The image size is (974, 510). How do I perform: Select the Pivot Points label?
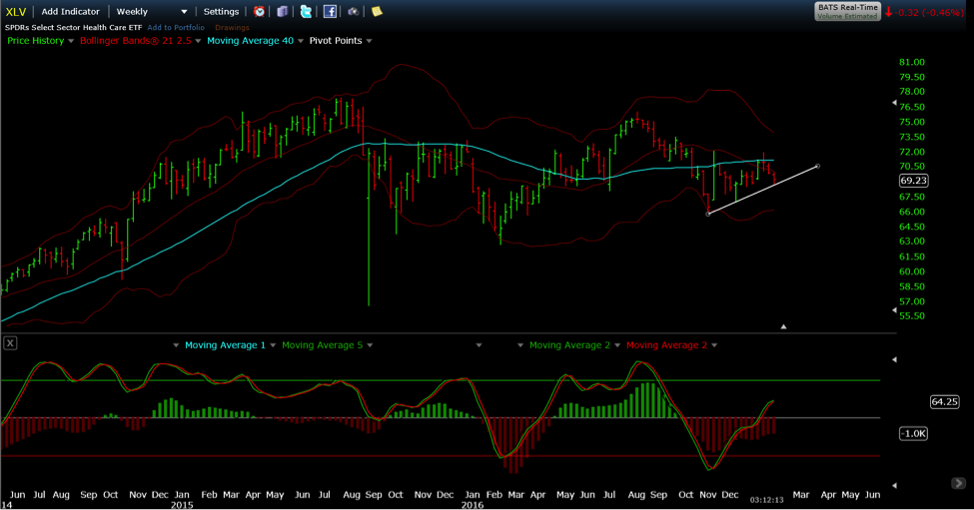pyautogui.click(x=336, y=40)
